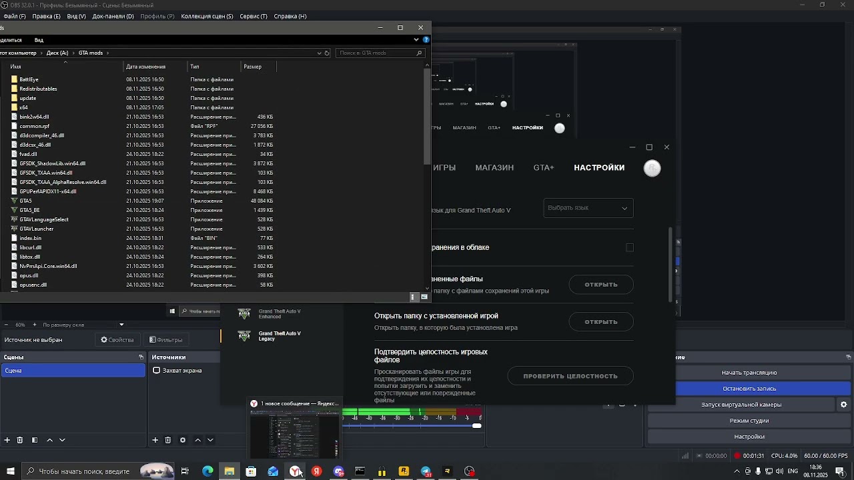Open Док-панели menu in OBS
854x480 pixels.
[113, 16]
